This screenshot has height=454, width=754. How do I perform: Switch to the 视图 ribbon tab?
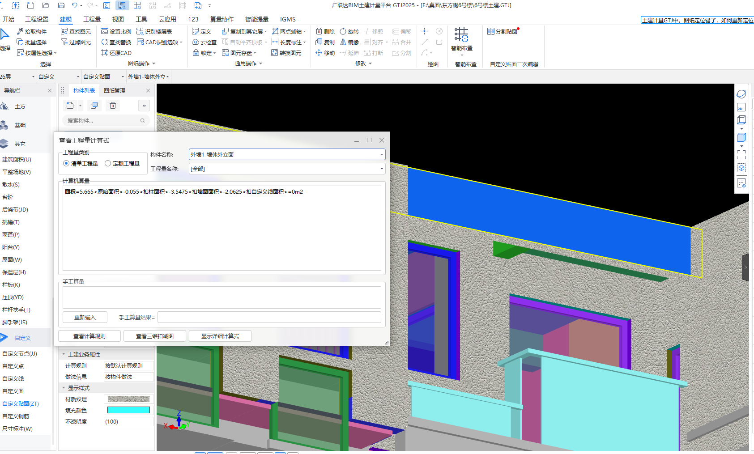point(118,19)
